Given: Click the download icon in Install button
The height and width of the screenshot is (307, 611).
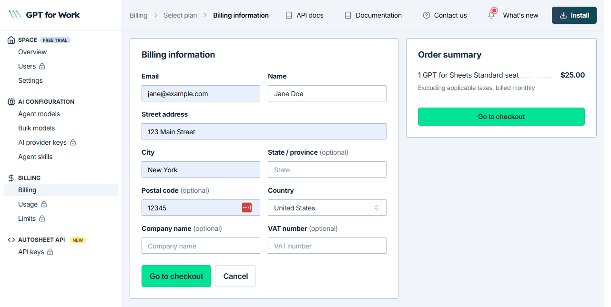Looking at the screenshot, I should coord(563,15).
